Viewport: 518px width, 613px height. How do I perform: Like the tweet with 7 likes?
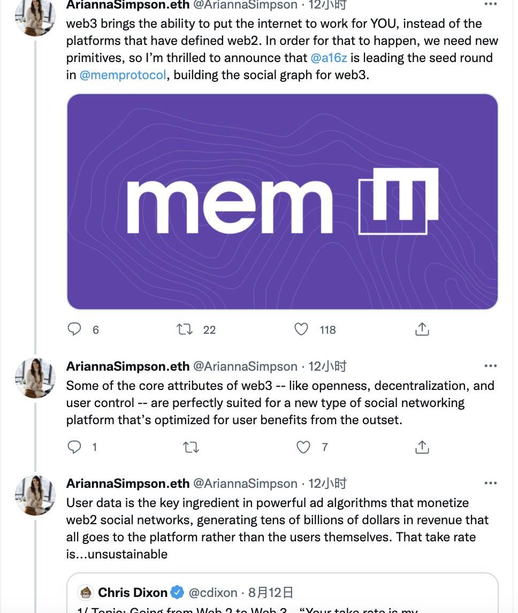click(x=303, y=447)
